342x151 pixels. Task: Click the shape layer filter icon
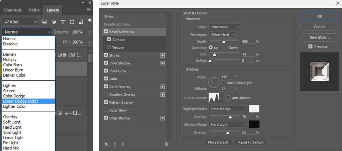[x=72, y=22]
